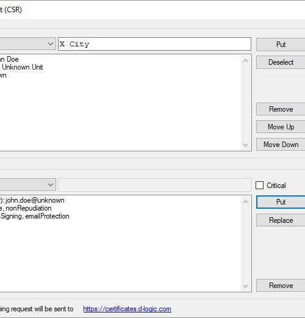This screenshot has height=318, width=305.
Task: Click the bottom Remove button near extensions list
Action: pos(281,286)
